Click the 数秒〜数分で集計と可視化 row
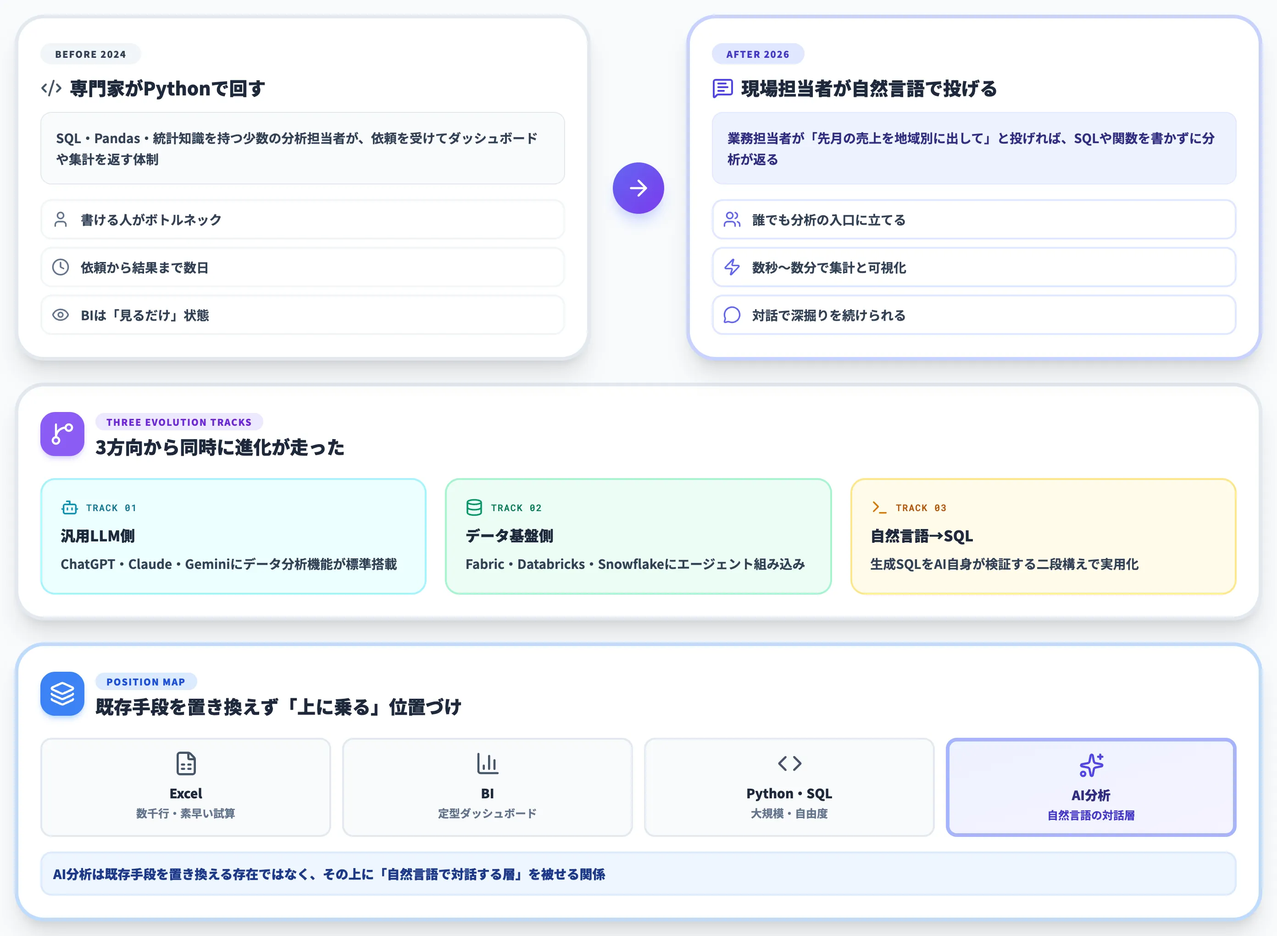This screenshot has height=936, width=1277. [x=974, y=267]
